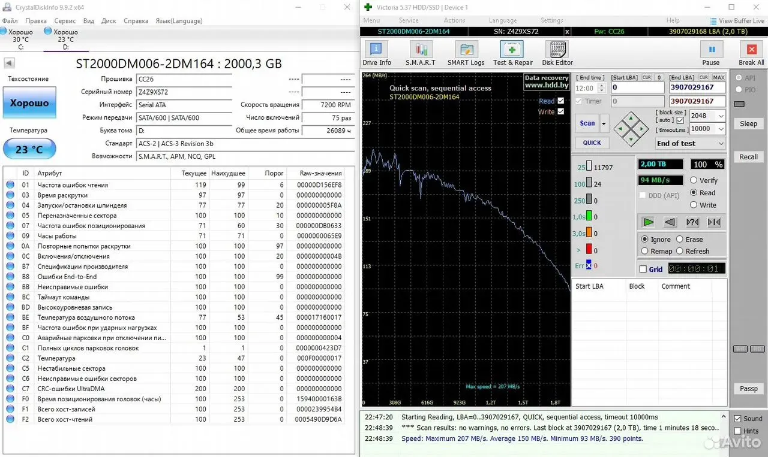Viewport: 768px width, 457px height.
Task: Click the Passp button
Action: tap(748, 389)
